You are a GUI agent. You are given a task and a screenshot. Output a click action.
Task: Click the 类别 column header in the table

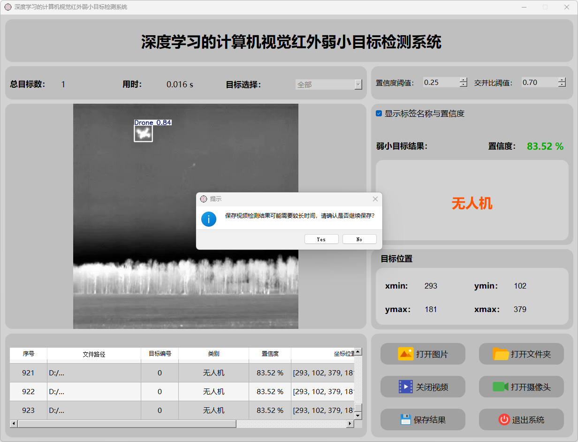(213, 354)
